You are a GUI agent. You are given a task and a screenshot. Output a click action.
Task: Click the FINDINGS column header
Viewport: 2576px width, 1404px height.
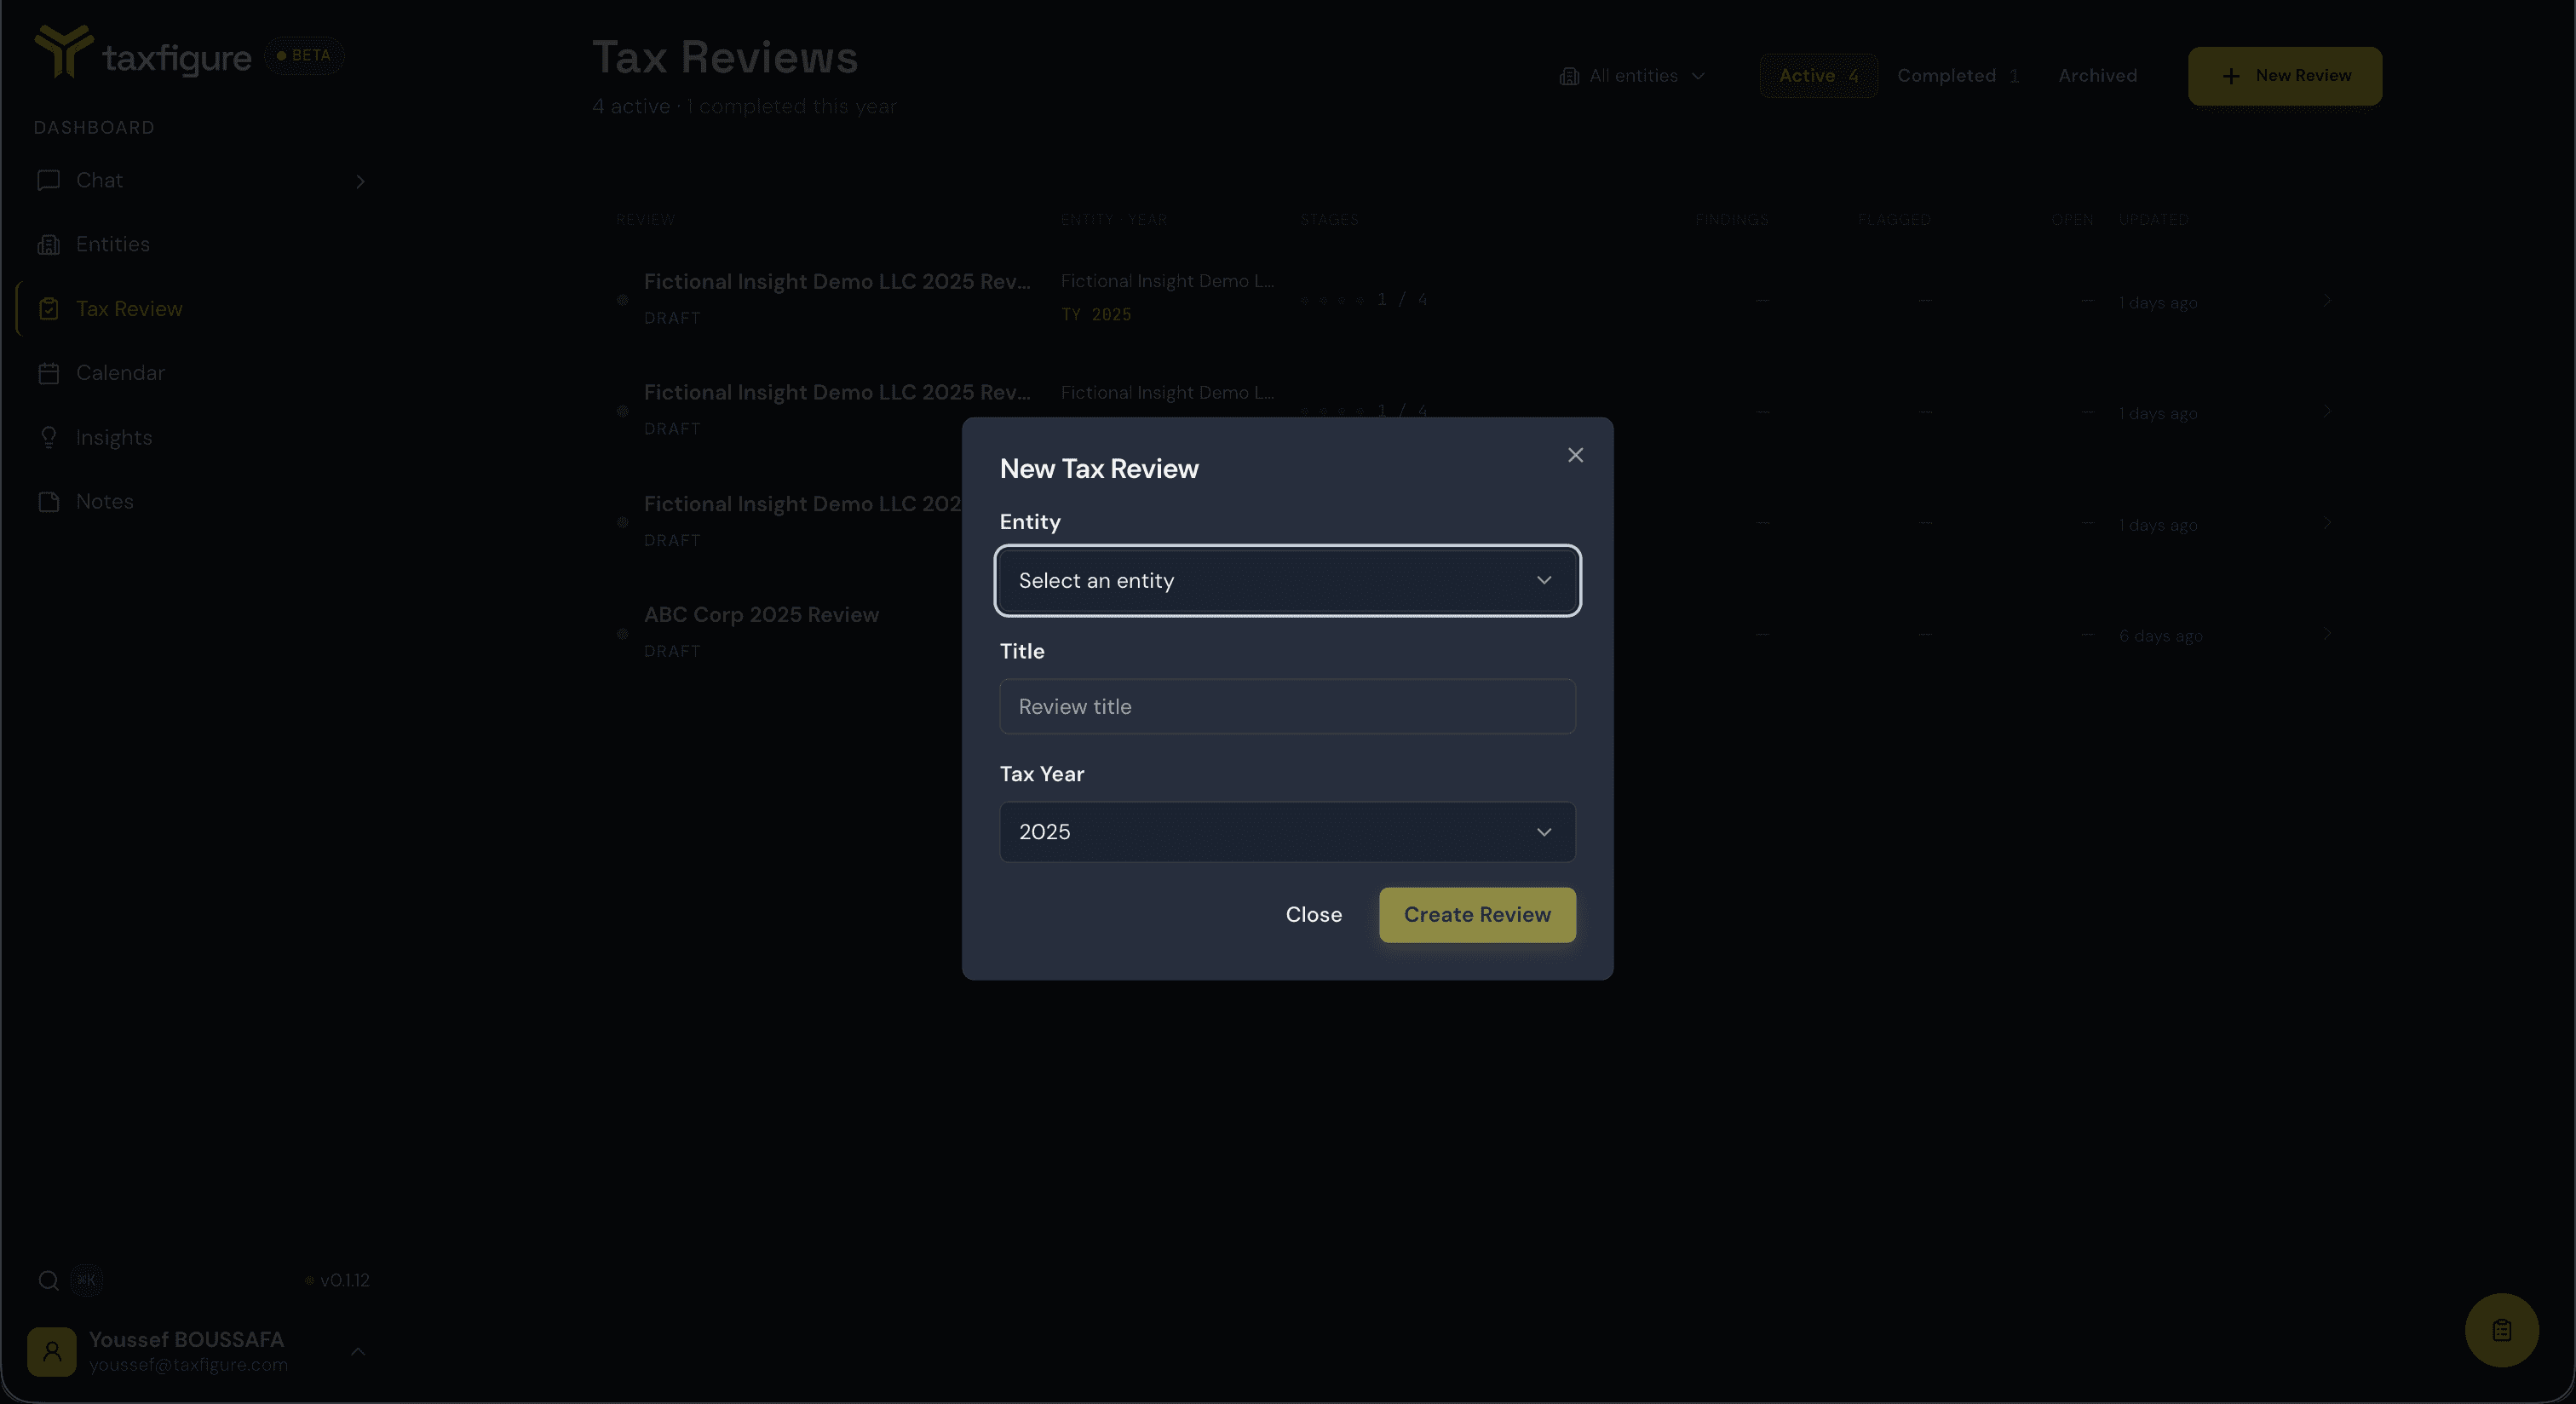(1731, 220)
